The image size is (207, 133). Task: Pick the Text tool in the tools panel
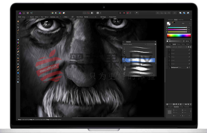click(x=18, y=76)
